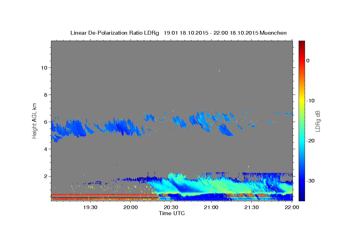Image resolution: width=362 pixels, height=241 pixels.
Task: Click the 21:30 time tick label
Action: pos(251,208)
